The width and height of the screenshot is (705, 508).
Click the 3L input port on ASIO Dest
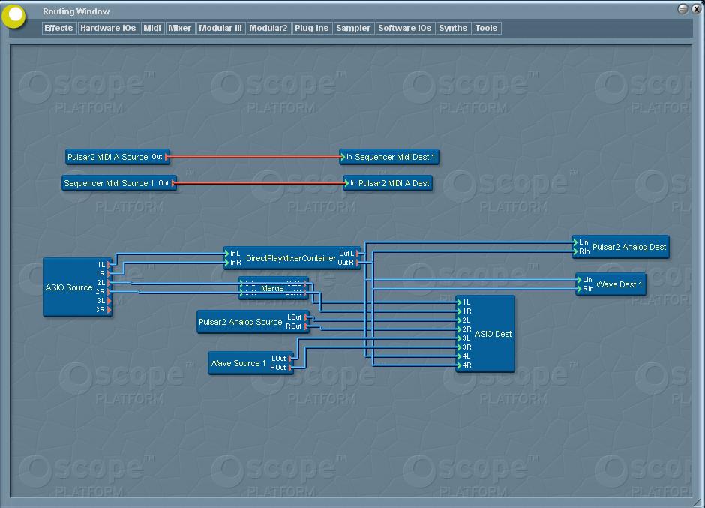tap(459, 338)
